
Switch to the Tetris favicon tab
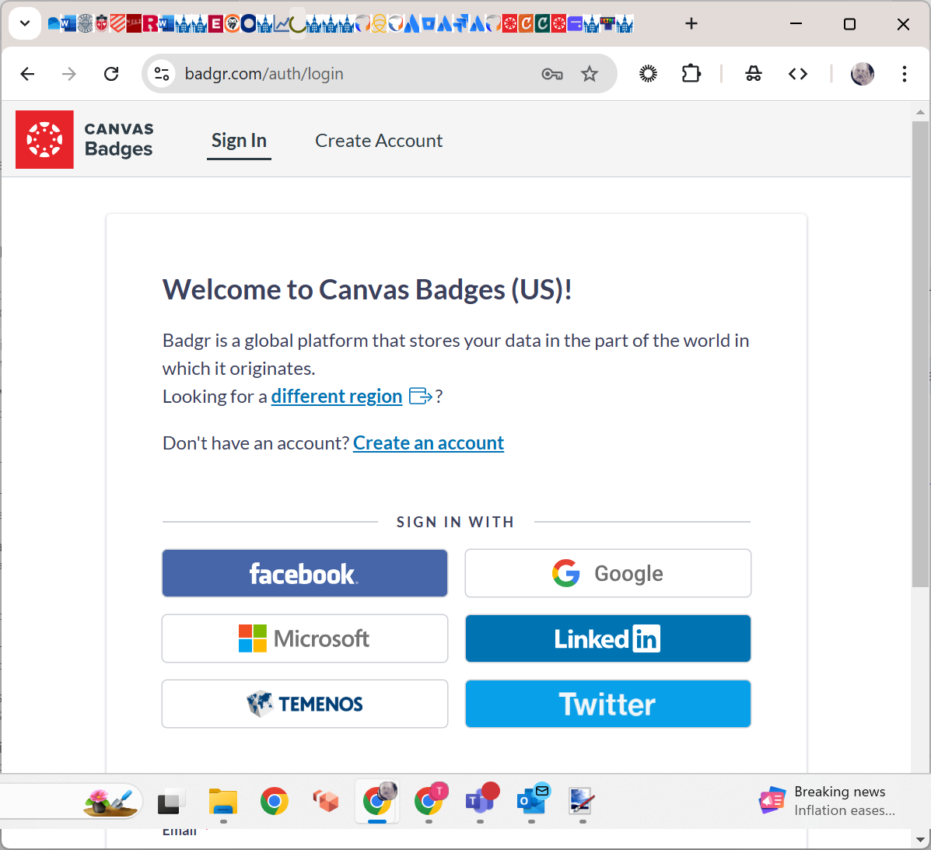pyautogui.click(x=607, y=24)
